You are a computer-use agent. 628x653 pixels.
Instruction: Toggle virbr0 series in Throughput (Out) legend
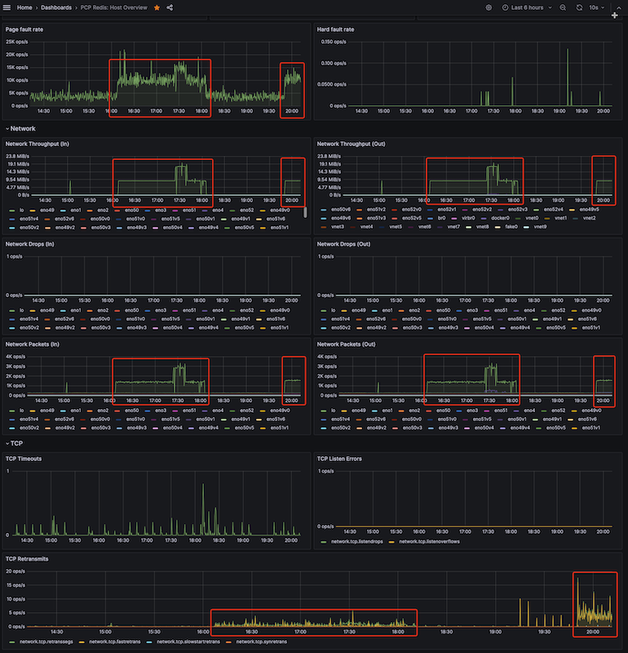point(468,218)
